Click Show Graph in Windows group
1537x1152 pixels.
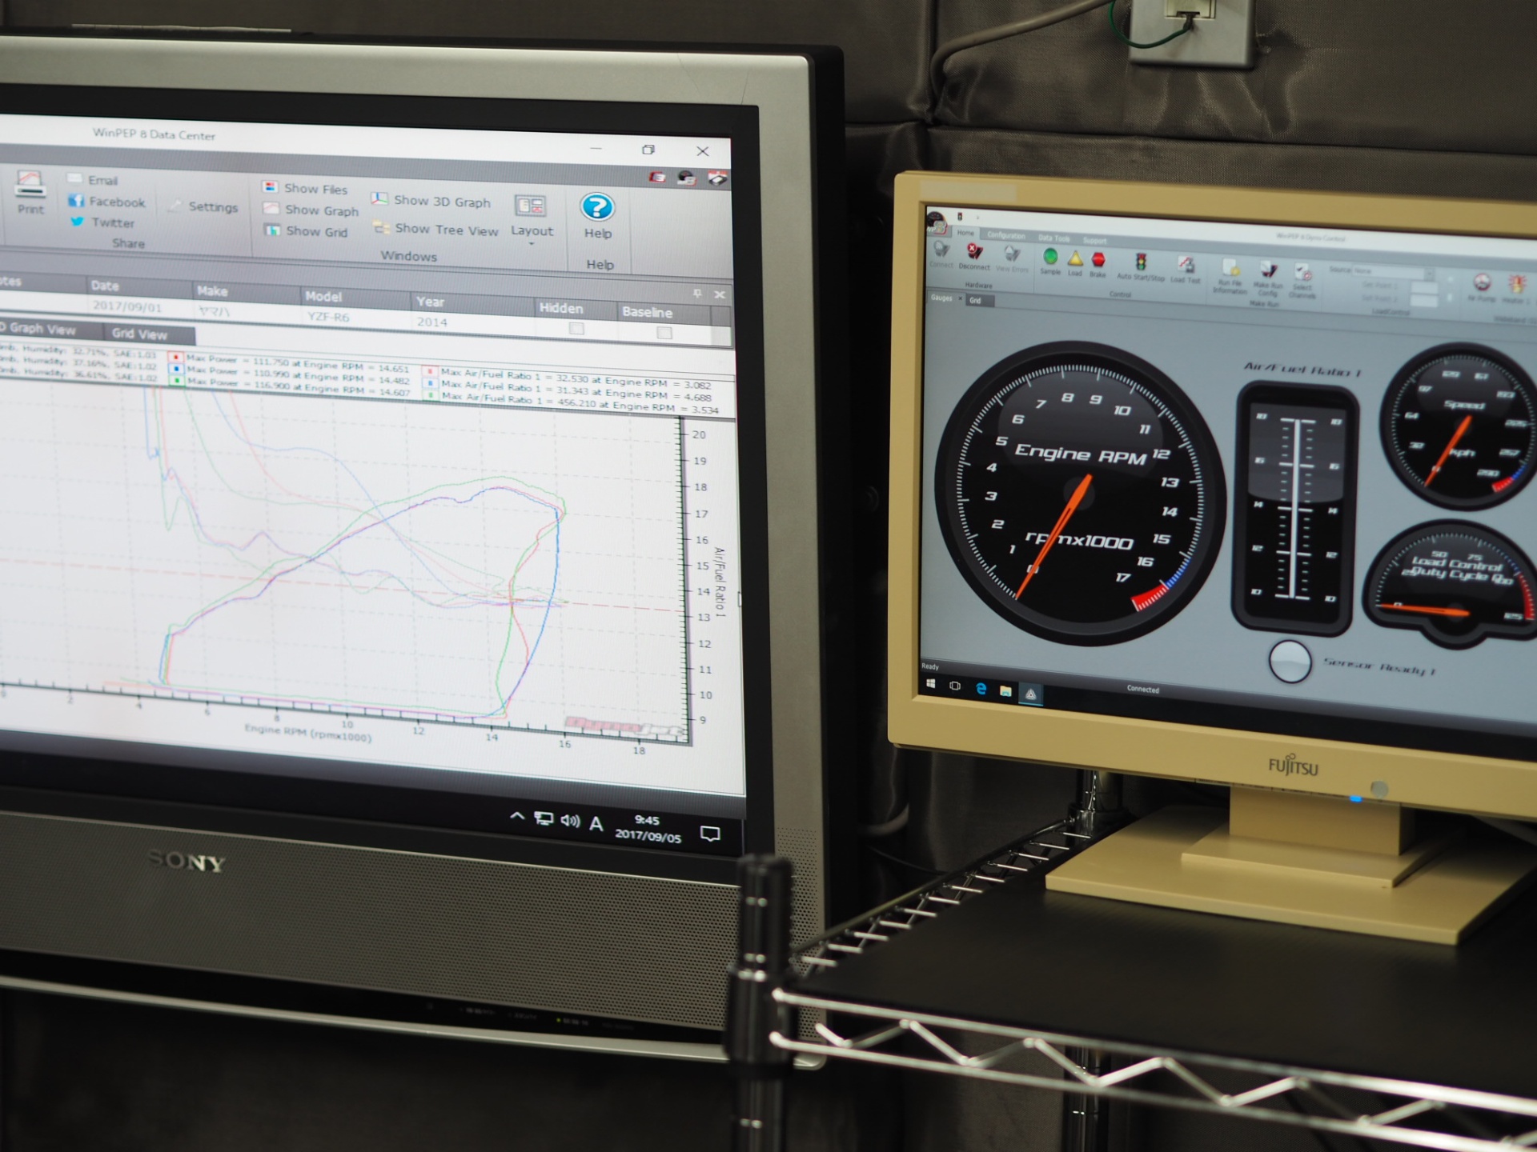click(311, 210)
